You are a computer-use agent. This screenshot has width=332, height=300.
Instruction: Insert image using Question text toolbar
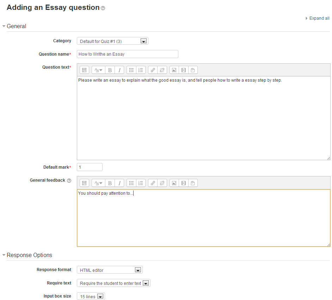174,70
